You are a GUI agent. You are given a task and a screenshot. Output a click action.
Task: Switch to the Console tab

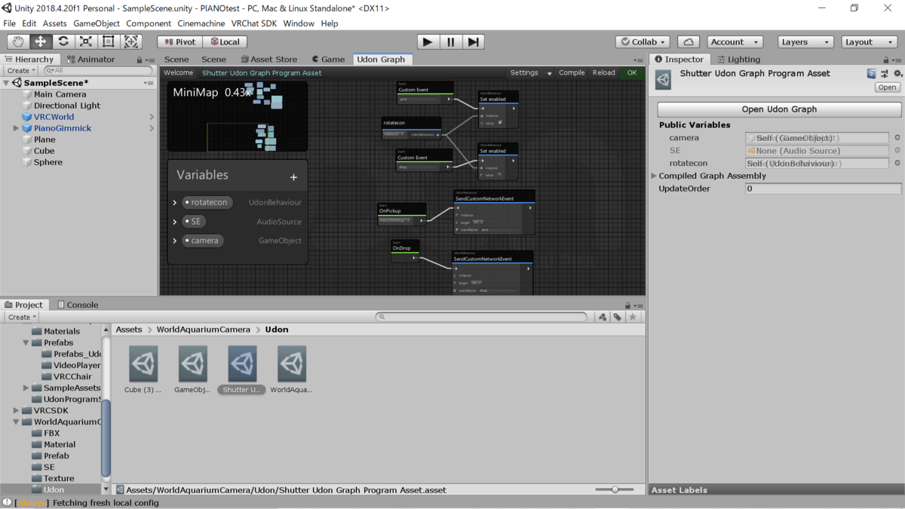click(x=78, y=305)
